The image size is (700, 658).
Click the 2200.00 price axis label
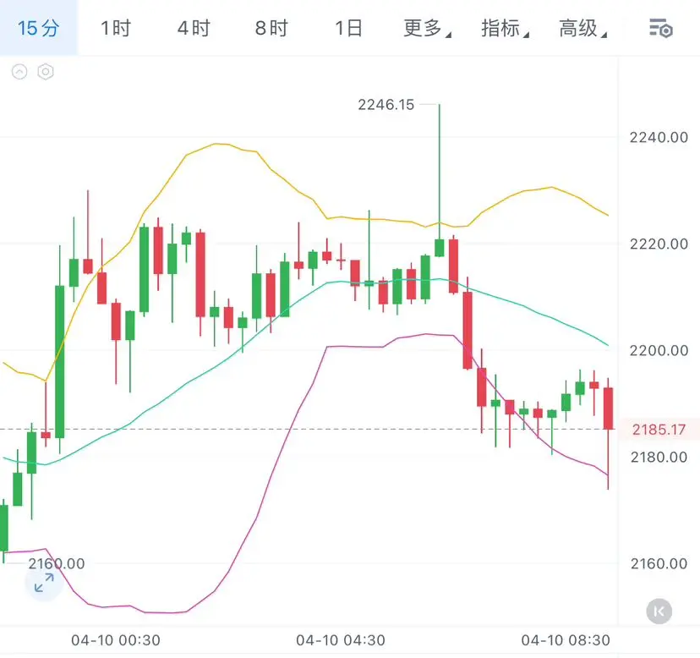(x=659, y=350)
